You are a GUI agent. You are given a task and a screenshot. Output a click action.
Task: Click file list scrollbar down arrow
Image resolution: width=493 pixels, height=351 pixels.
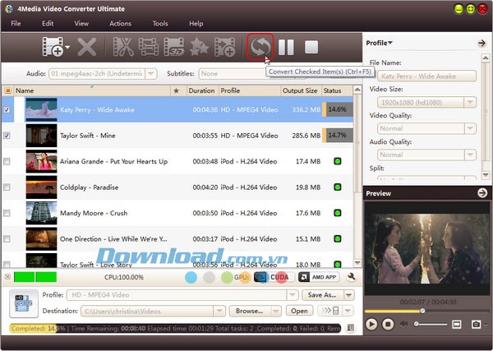(x=357, y=263)
